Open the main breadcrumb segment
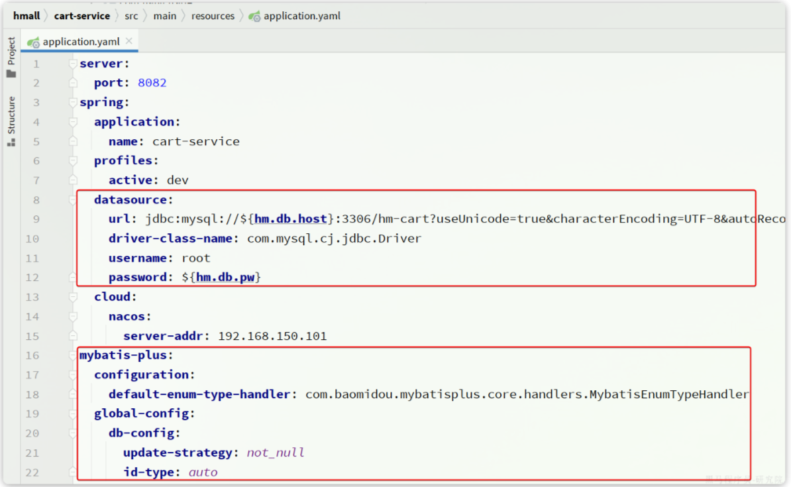 165,16
